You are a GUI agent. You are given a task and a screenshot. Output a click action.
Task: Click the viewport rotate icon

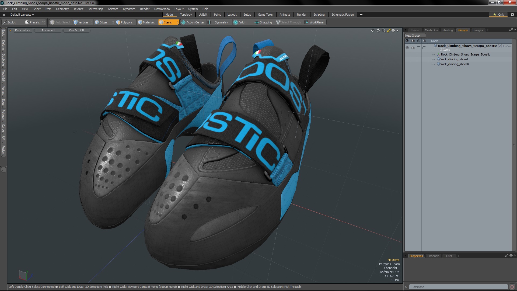378,30
